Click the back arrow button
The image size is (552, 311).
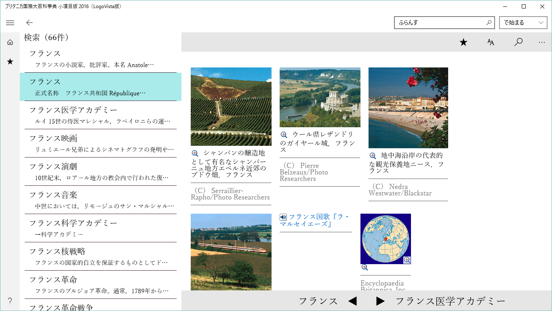tap(29, 23)
